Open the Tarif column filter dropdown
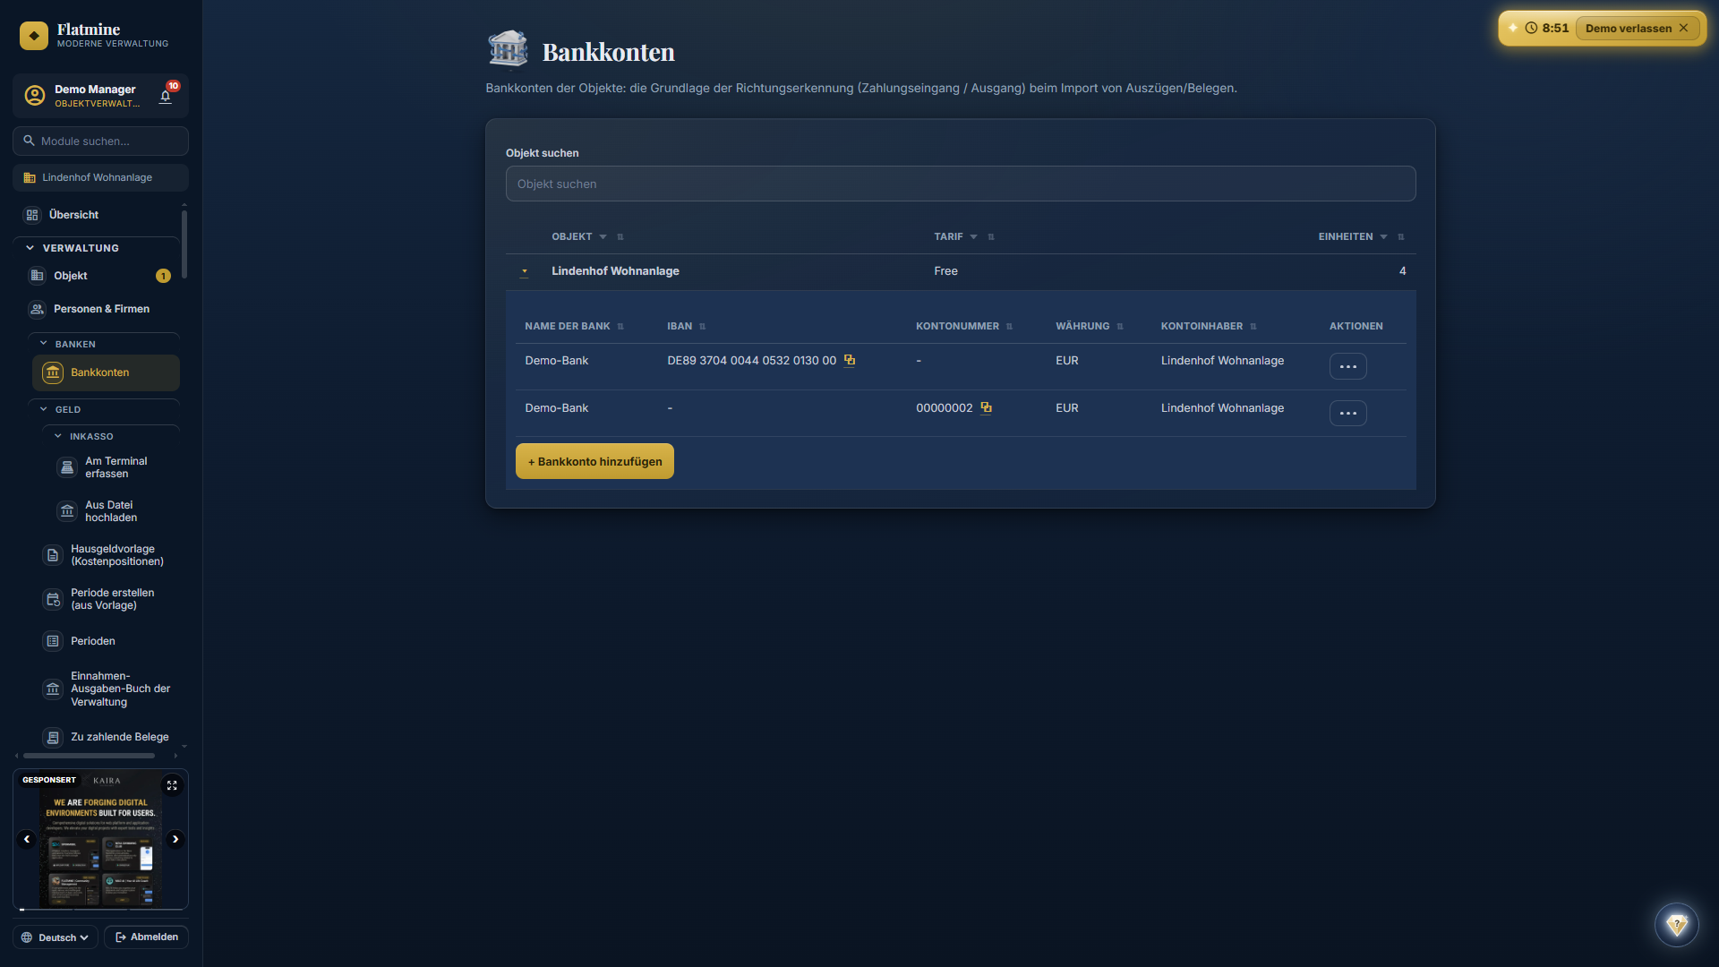This screenshot has width=1719, height=967. click(x=974, y=237)
